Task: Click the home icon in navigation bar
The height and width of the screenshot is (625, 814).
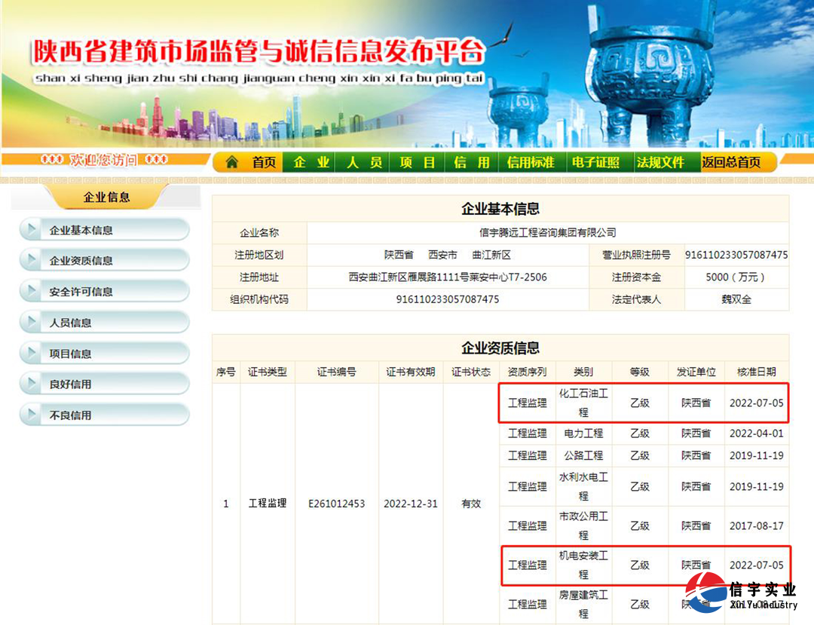Action: point(232,163)
